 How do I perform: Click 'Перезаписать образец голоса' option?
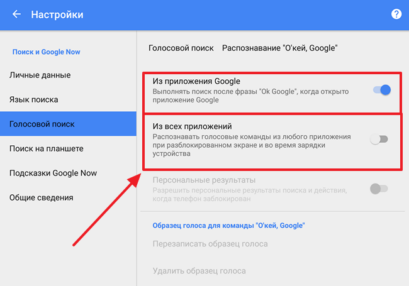pyautogui.click(x=210, y=244)
